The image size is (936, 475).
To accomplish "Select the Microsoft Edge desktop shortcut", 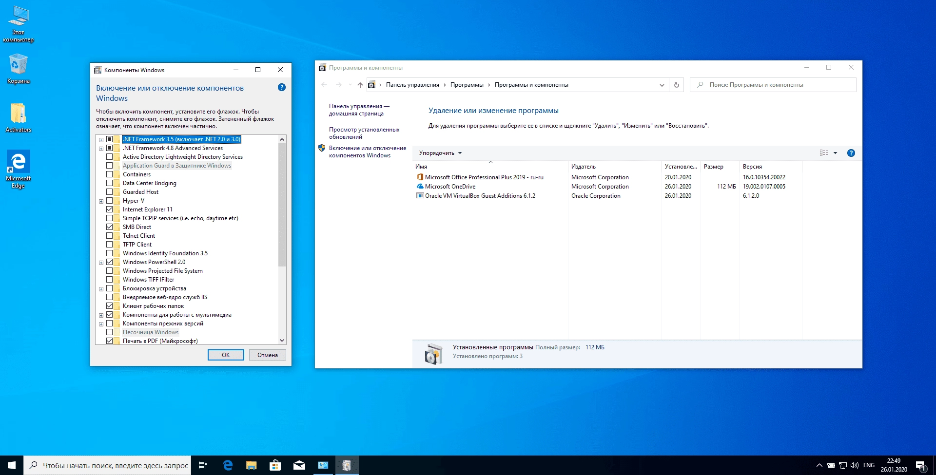I will (x=19, y=169).
